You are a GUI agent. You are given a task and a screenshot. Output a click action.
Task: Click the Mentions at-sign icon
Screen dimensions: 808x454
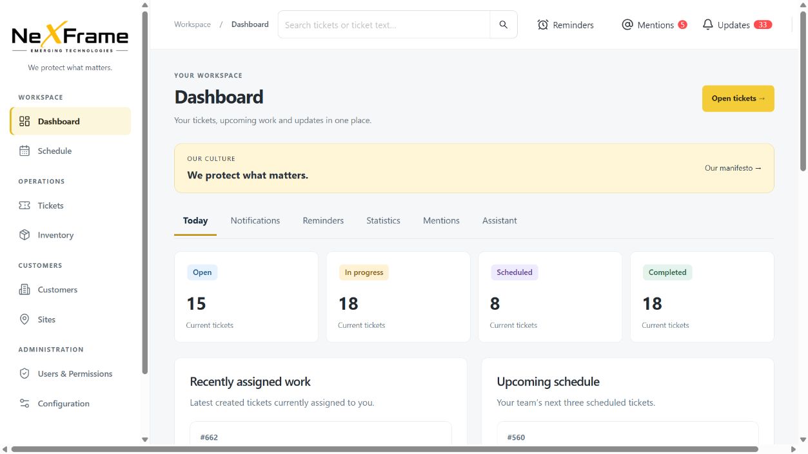tap(627, 24)
